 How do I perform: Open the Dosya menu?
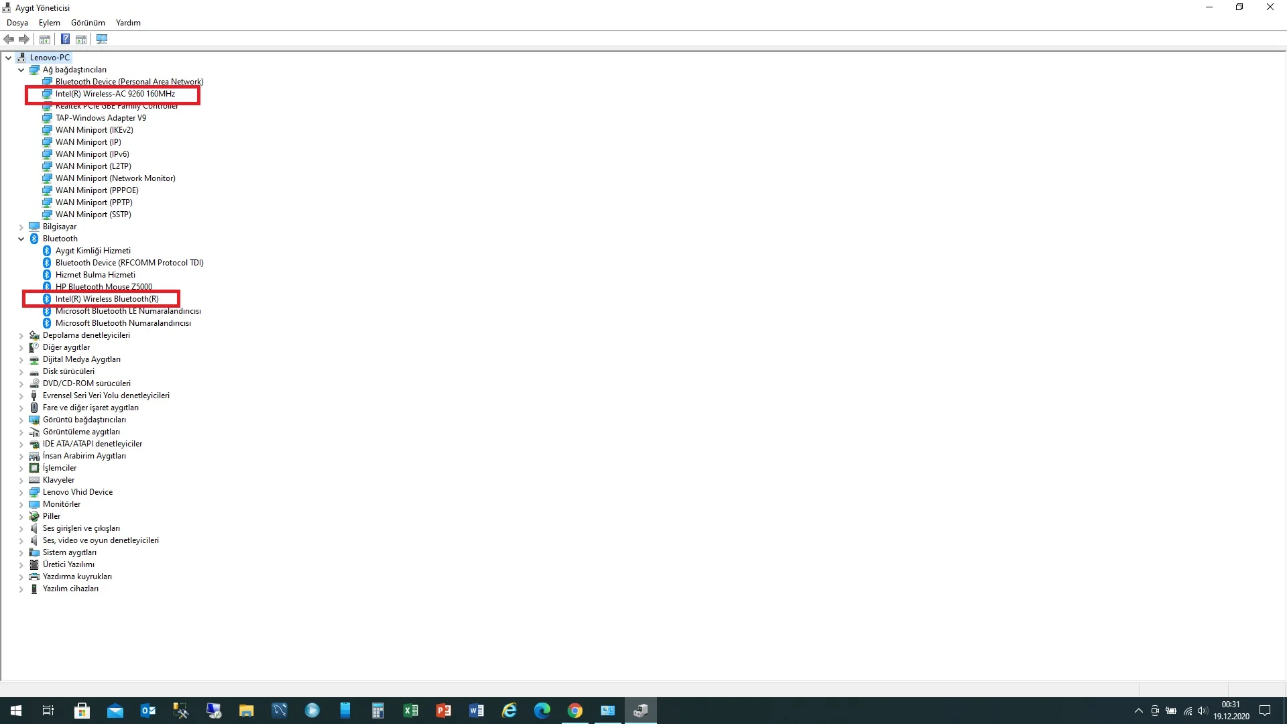(17, 23)
